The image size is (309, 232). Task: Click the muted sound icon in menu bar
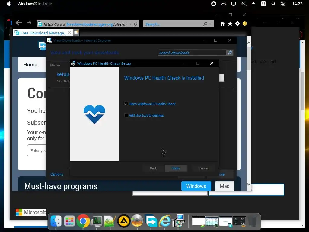tap(244, 4)
